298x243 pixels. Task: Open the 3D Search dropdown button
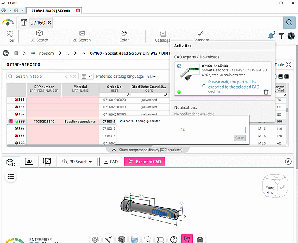pos(77,162)
